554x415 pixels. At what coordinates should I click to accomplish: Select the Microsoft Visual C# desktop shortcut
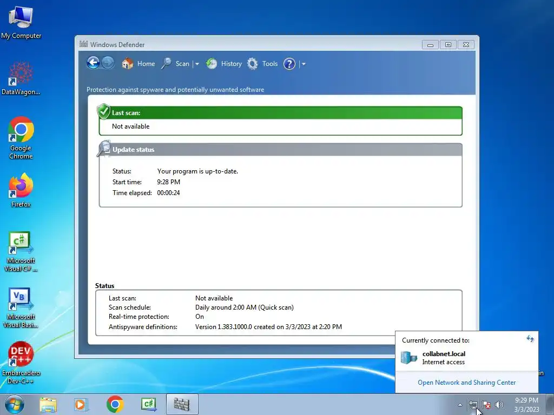(21, 252)
